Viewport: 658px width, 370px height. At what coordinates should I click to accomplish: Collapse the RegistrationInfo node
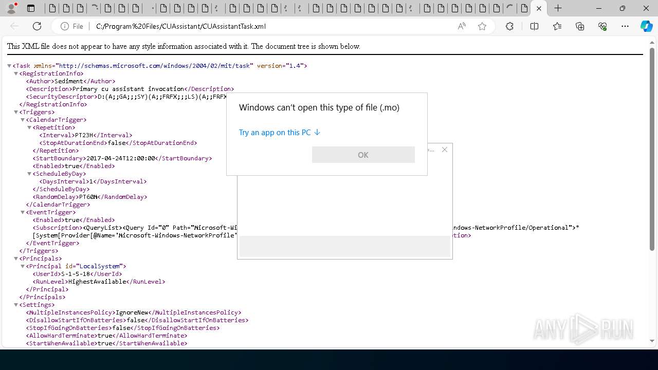tap(16, 73)
